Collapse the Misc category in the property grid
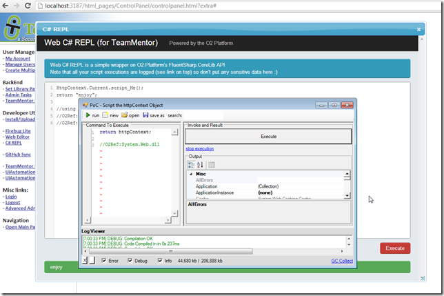 tap(191, 174)
